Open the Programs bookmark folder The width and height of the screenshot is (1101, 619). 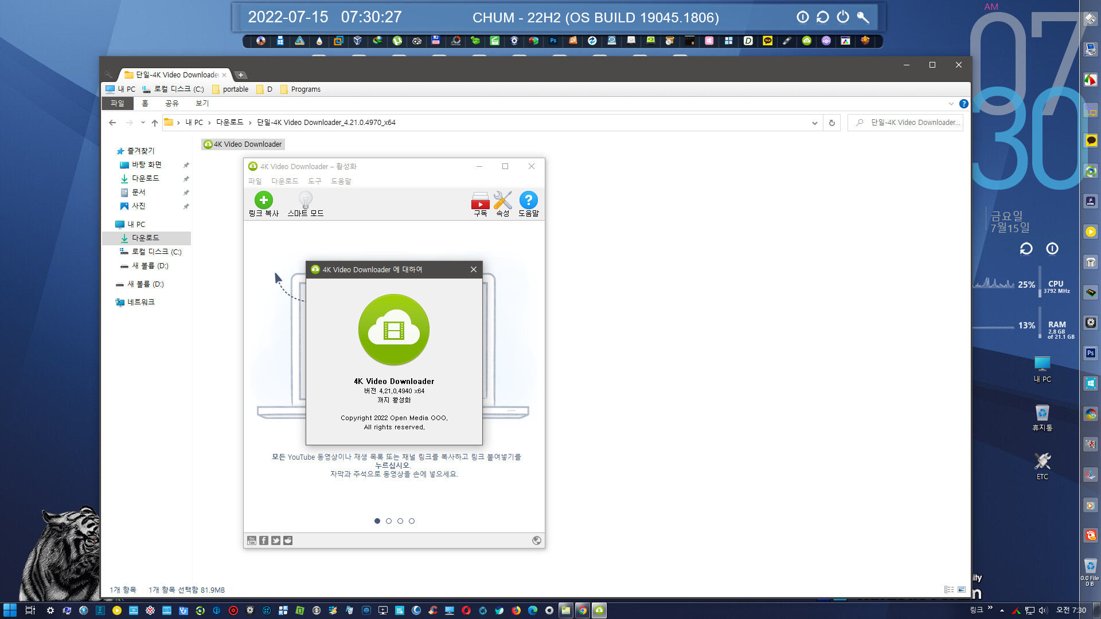(300, 89)
